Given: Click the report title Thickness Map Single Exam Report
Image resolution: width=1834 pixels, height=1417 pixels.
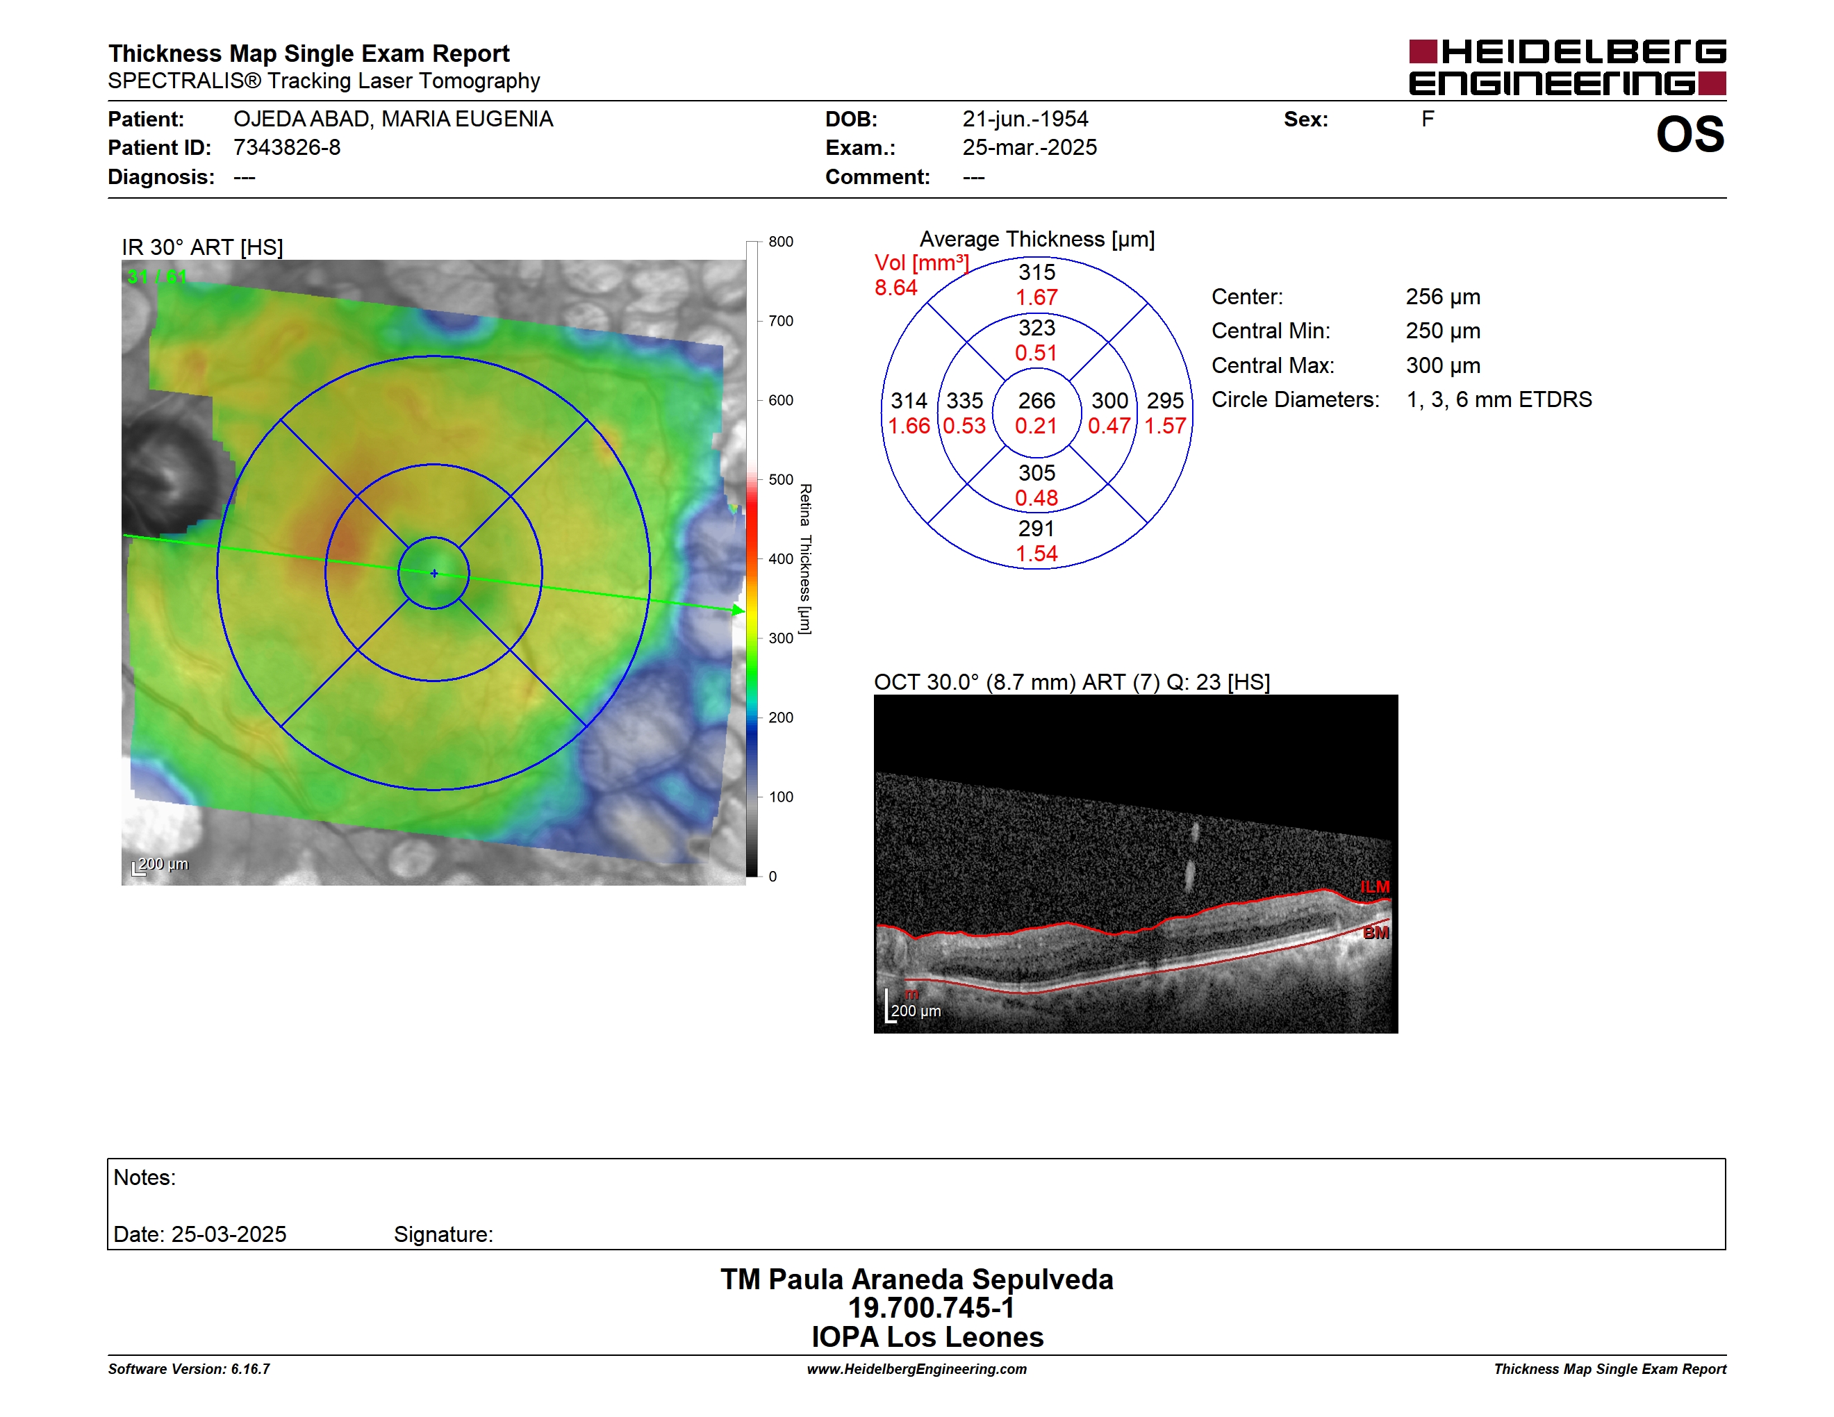Looking at the screenshot, I should tap(308, 53).
